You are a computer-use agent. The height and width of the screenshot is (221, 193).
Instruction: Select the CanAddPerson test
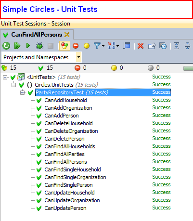pos(62,116)
